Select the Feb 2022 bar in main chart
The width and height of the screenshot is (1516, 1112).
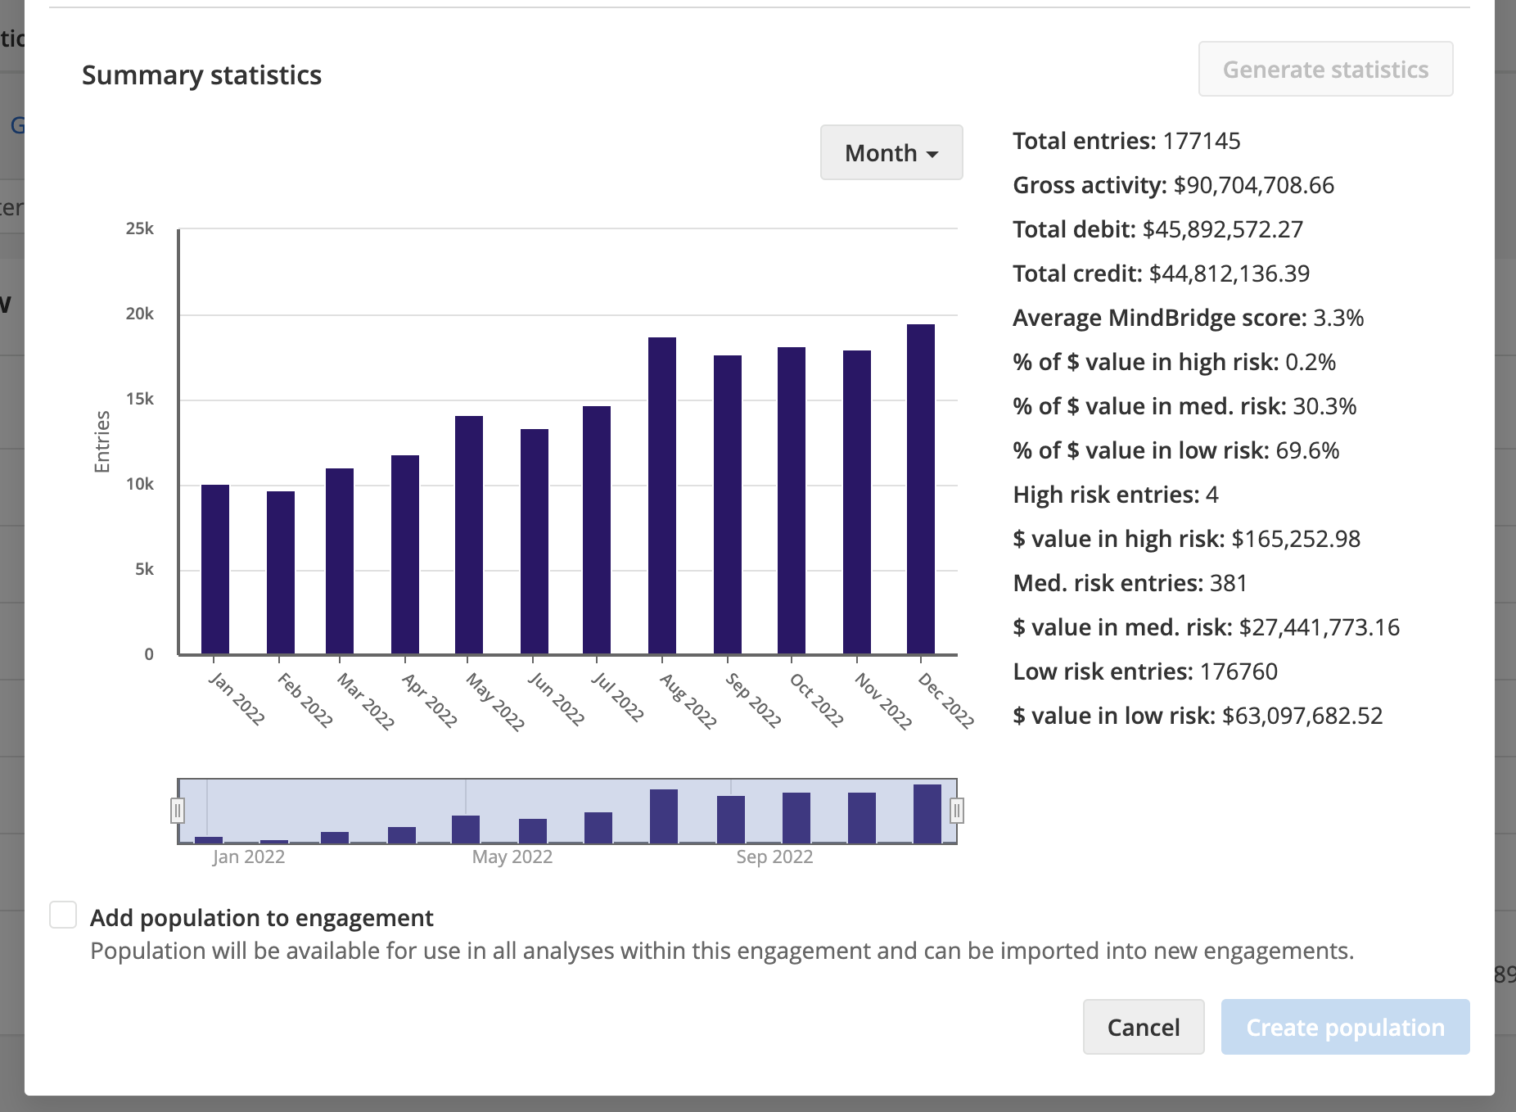281,573
